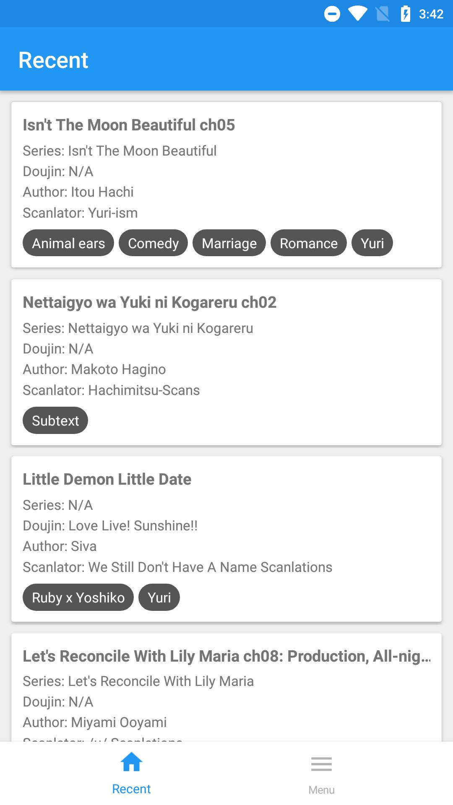Select the Animal ears tag
Viewport: 453px width, 805px height.
pos(68,243)
